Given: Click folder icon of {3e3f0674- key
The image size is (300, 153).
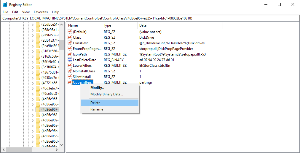Looking at the screenshot, I should pyautogui.click(x=38, y=67).
